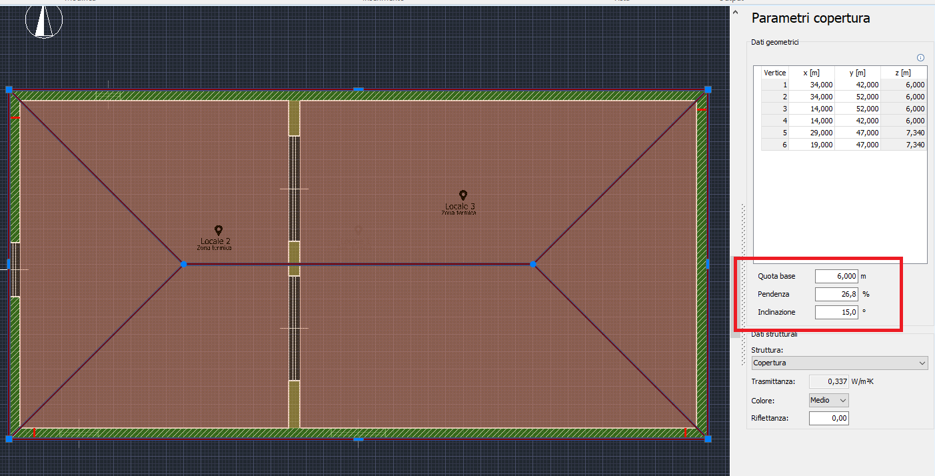Viewport: 935px width, 476px height.
Task: Select the top-right corner handle of the roof
Action: 708,89
